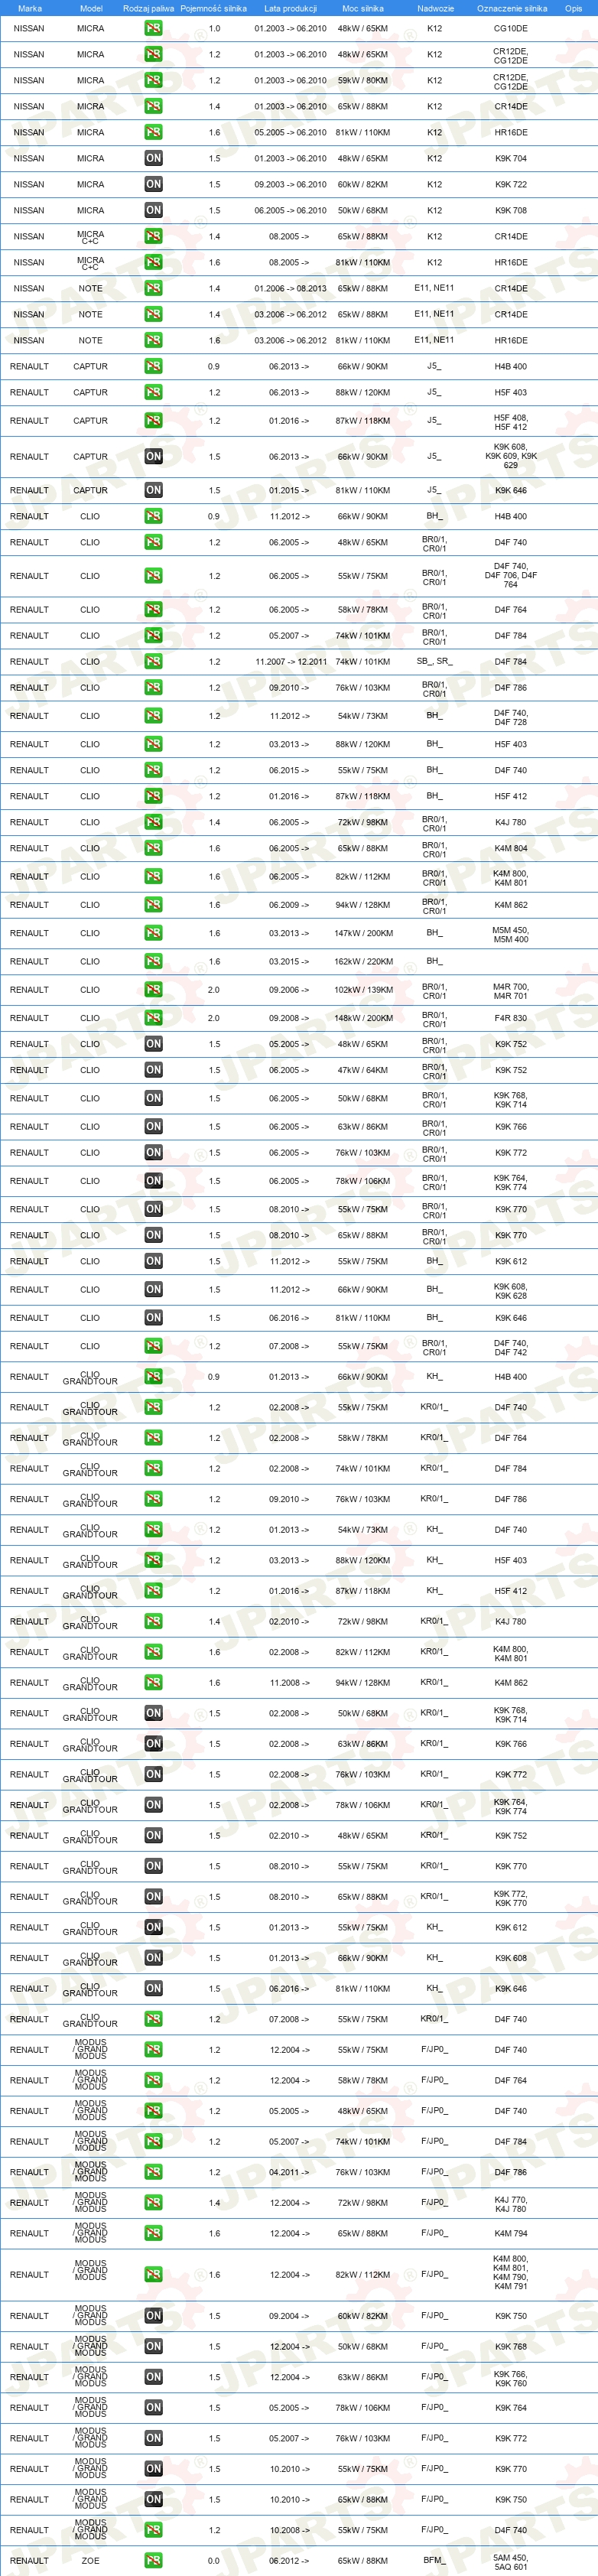Select the 'ZOE' model cell
The width and height of the screenshot is (598, 2576).
point(90,2561)
